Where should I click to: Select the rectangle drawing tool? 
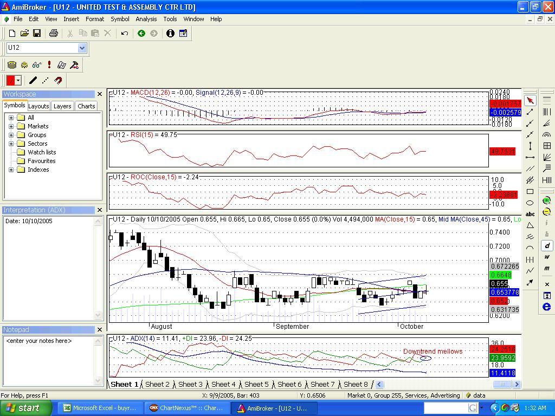point(530,191)
